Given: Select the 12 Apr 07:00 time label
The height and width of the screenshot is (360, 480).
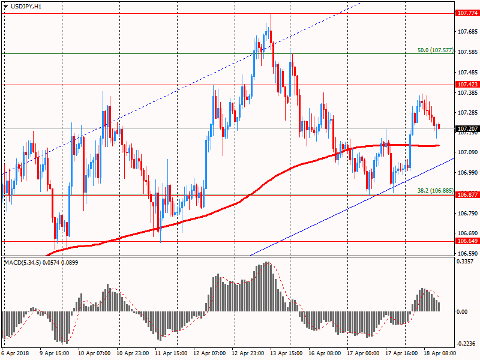Looking at the screenshot, I should [x=209, y=353].
